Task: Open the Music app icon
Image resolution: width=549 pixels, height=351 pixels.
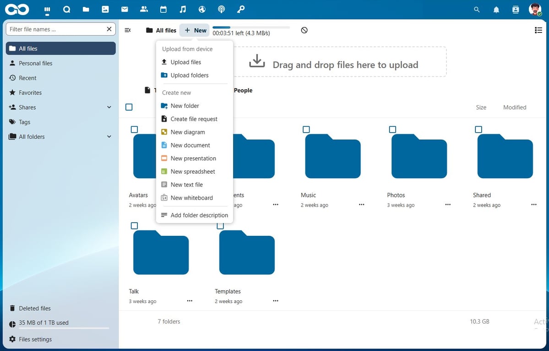Action: pos(183,10)
